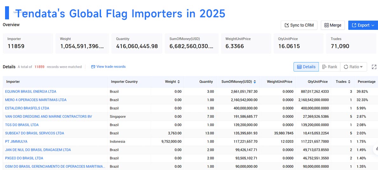This screenshot has width=378, height=170.
Task: Switch to Details view tab
Action: point(306,67)
